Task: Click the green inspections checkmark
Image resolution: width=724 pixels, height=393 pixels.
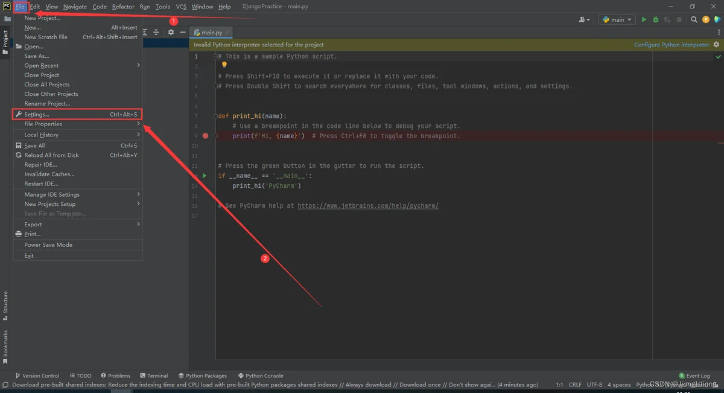Action: click(718, 56)
